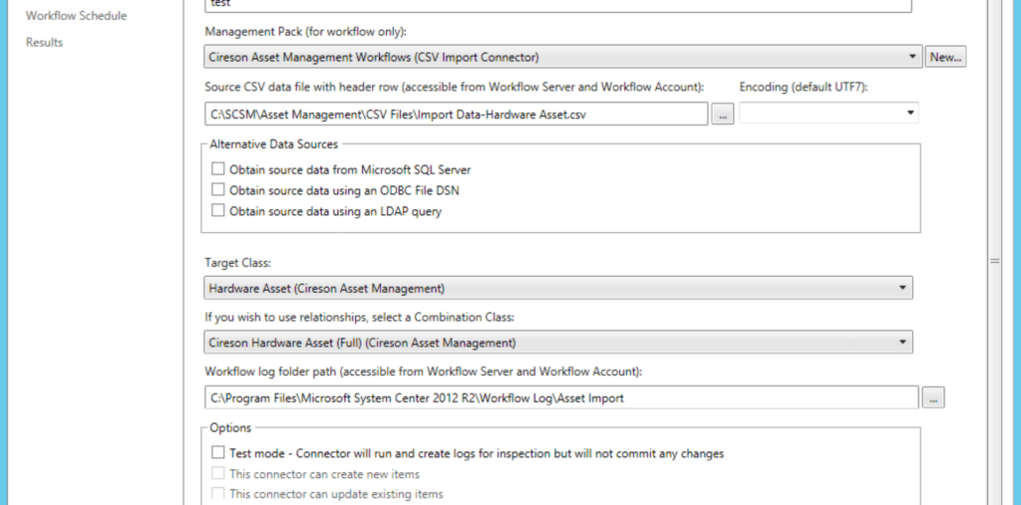Screen dimensions: 1021x505
Task: Open the Combination Class dropdown
Action: 558,343
